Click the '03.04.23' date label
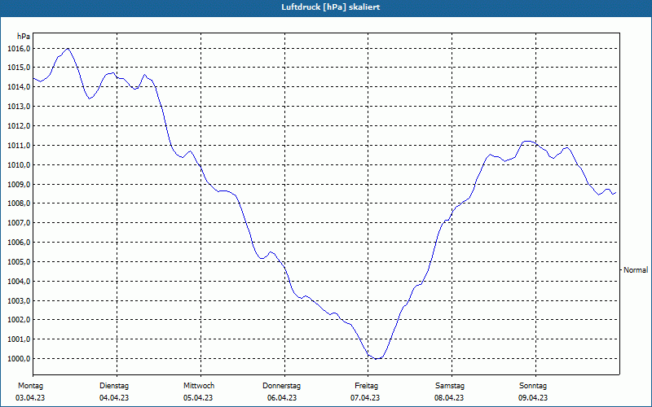 30,398
